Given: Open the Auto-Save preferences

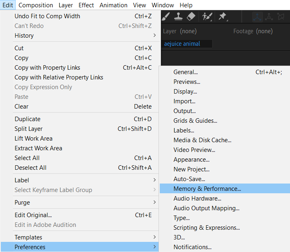Looking at the screenshot, I should (x=189, y=179).
